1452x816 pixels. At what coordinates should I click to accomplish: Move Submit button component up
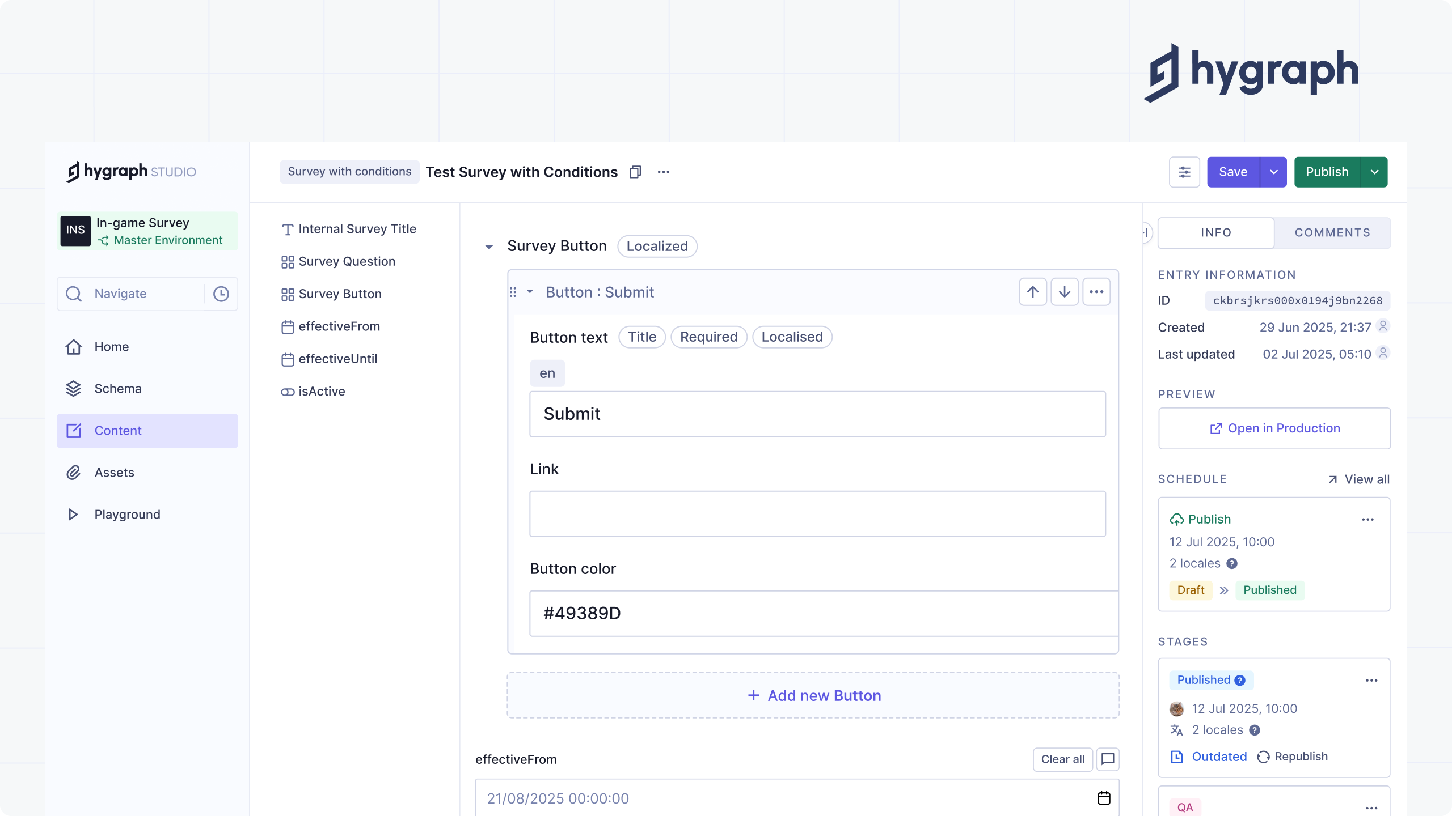pyautogui.click(x=1033, y=292)
